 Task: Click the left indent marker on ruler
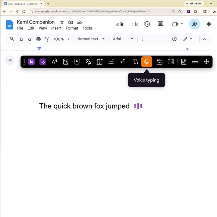[39, 49]
